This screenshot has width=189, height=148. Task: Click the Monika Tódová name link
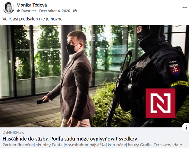(32, 5)
